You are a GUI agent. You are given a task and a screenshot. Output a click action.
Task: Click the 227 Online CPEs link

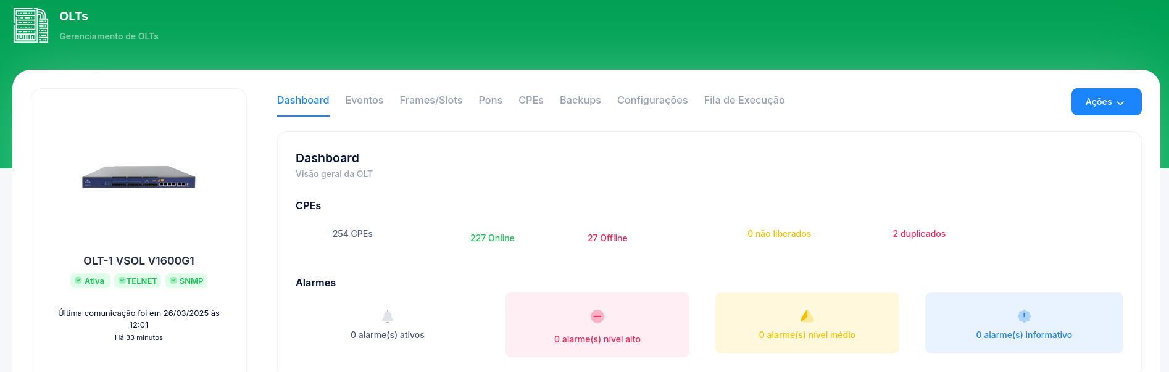click(492, 238)
